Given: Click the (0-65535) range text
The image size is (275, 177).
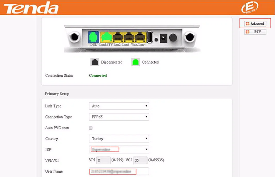Looking at the screenshot, I should (156, 160).
